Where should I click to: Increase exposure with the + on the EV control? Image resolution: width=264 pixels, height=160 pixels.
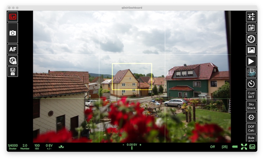tap(140, 145)
